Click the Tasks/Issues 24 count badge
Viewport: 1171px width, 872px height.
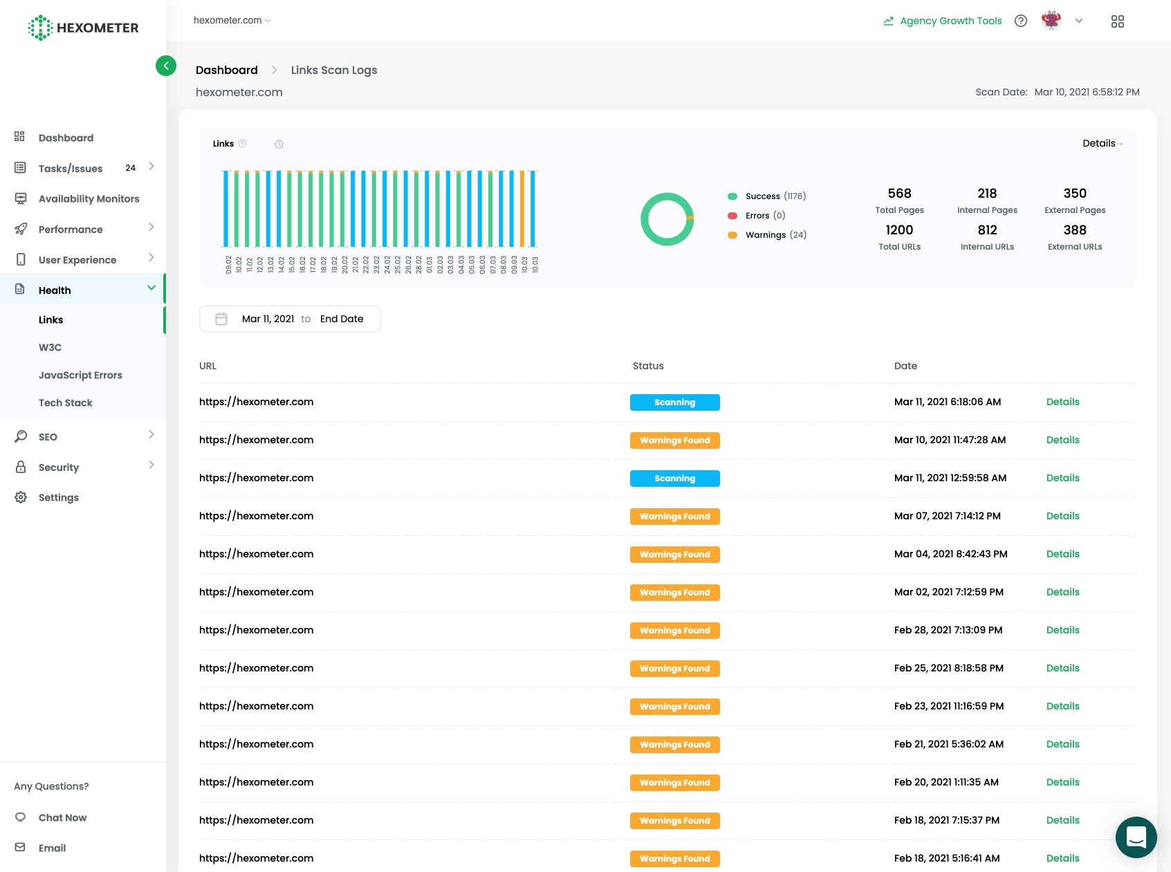coord(131,167)
